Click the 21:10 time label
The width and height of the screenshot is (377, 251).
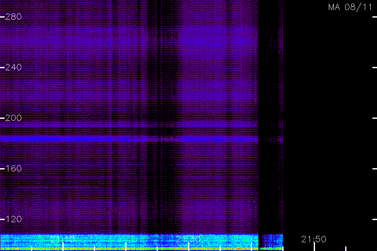click(62, 239)
